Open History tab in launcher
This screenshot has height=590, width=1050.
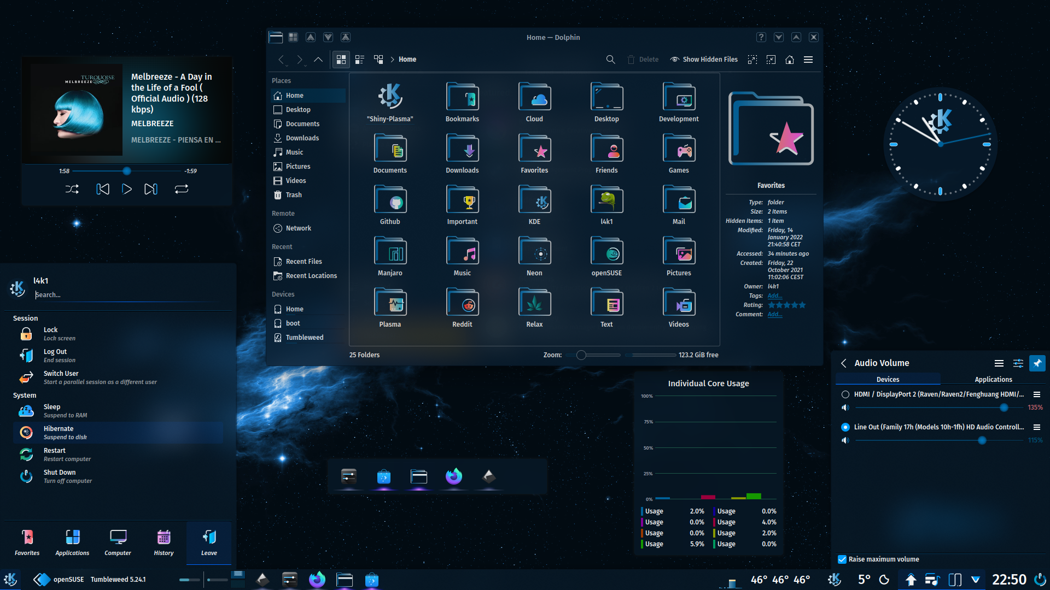(x=164, y=543)
